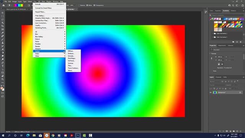Expand the Color Harmonies 2 folder
The width and height of the screenshot is (245, 138).
[x=213, y=37]
